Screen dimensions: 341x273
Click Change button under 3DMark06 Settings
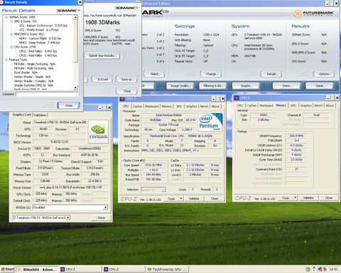point(211,74)
